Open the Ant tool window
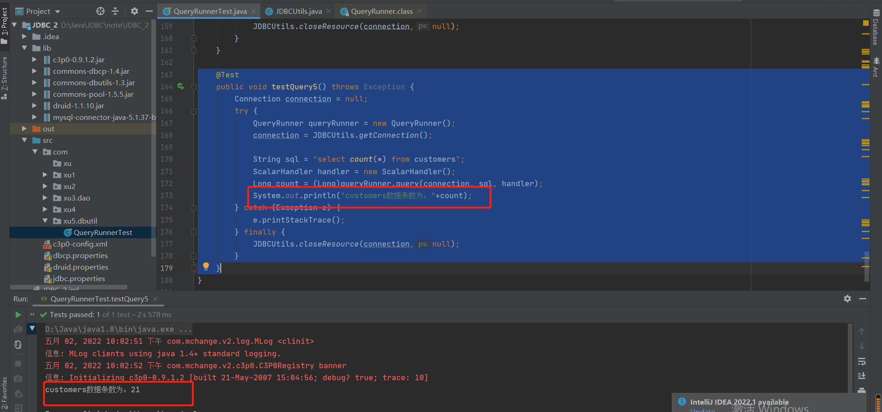Viewport: 882px width, 412px height. pyautogui.click(x=876, y=67)
